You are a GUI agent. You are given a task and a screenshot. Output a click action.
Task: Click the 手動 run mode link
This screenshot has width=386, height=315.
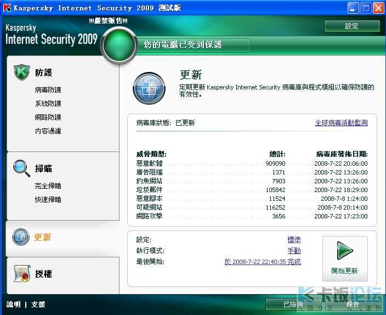tap(294, 251)
